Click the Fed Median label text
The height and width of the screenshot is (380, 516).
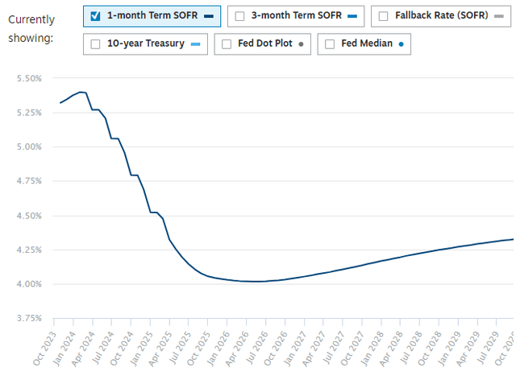[x=366, y=44]
